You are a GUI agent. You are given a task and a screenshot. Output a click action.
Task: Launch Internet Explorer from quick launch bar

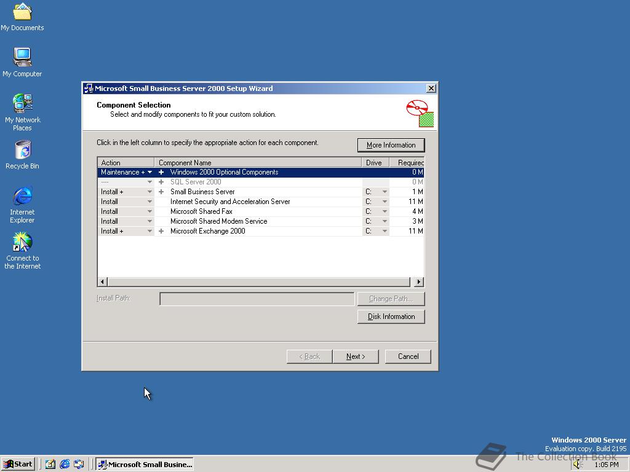(x=65, y=464)
